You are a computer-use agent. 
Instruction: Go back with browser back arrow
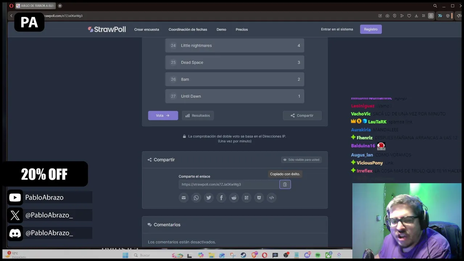pos(11,16)
